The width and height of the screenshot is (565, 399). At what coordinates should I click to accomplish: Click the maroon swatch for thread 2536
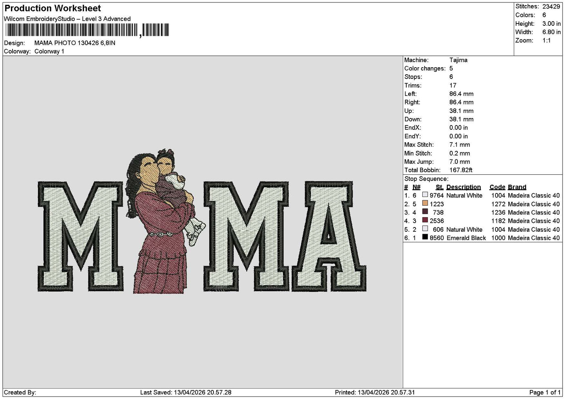point(425,220)
